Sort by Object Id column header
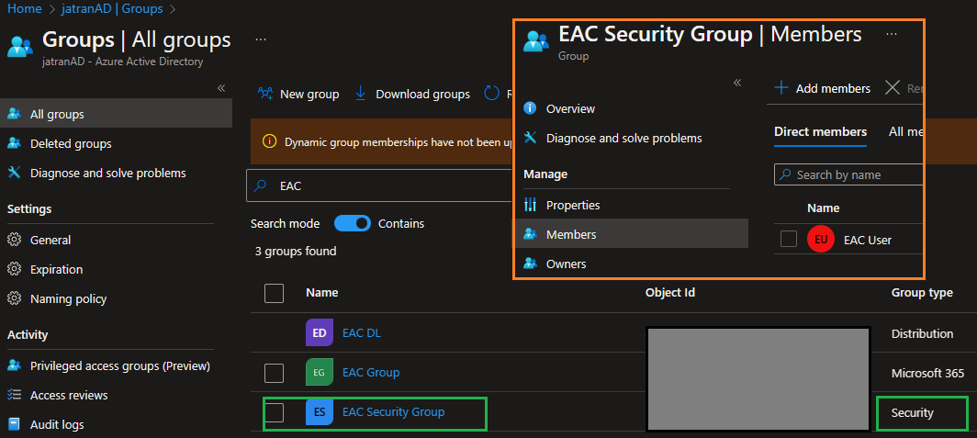 [x=670, y=292]
